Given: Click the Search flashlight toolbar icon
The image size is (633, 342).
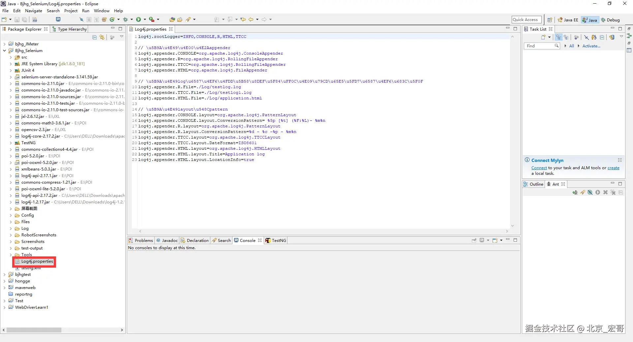Looking at the screenshot, I should pyautogui.click(x=189, y=19).
